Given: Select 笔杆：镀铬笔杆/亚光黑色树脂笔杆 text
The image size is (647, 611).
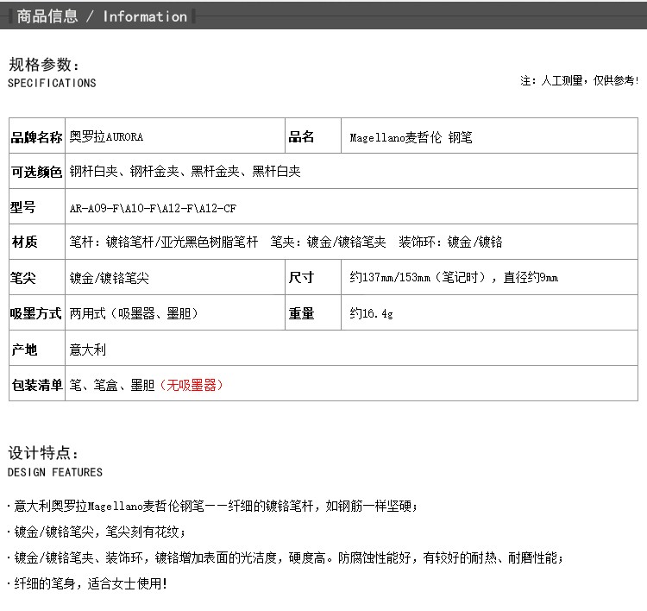Looking at the screenshot, I should click(x=164, y=242).
